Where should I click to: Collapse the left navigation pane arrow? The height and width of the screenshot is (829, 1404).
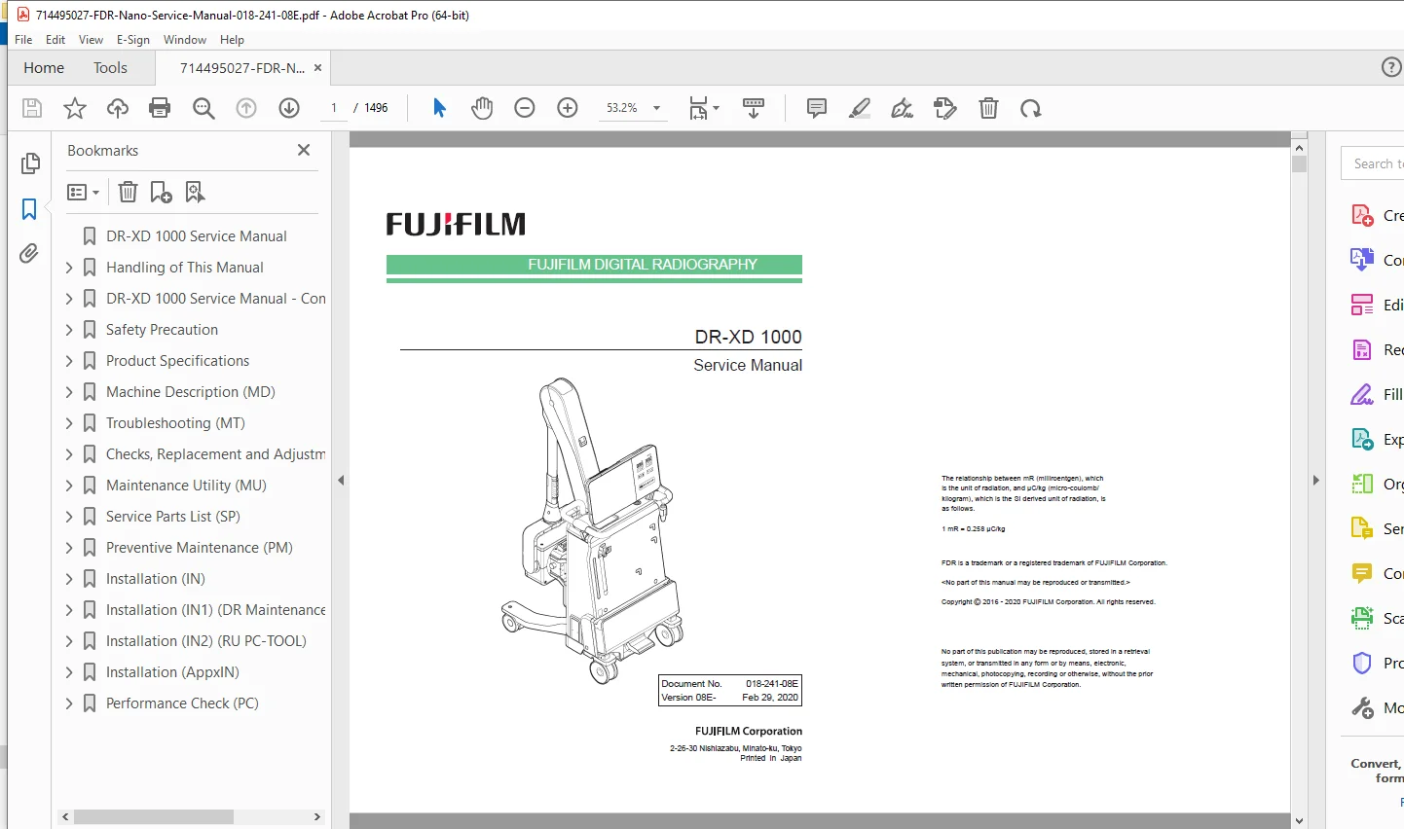[x=341, y=481]
